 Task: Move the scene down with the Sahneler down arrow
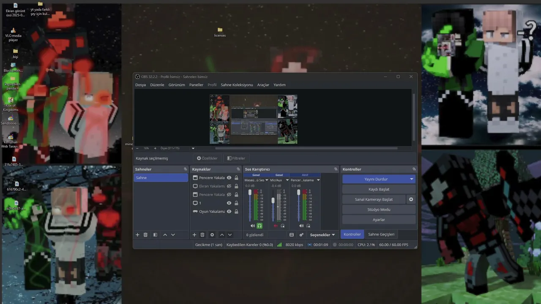(x=173, y=235)
